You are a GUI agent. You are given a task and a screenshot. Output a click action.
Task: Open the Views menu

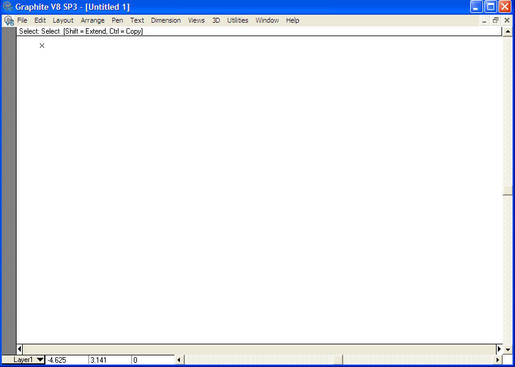point(196,20)
